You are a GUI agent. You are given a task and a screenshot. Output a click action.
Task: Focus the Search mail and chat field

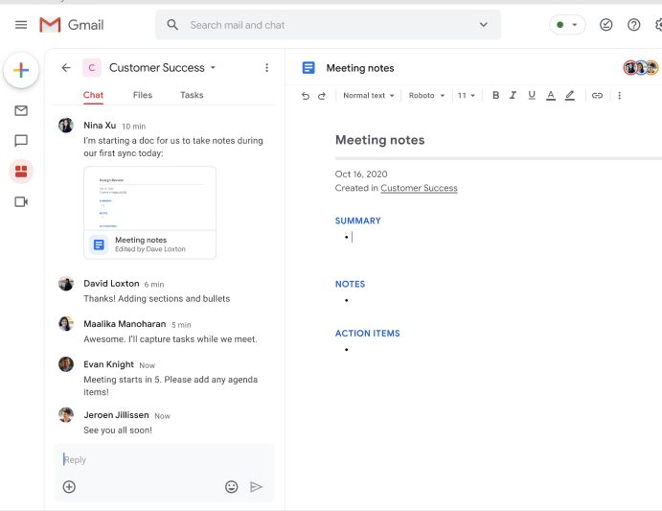[328, 25]
